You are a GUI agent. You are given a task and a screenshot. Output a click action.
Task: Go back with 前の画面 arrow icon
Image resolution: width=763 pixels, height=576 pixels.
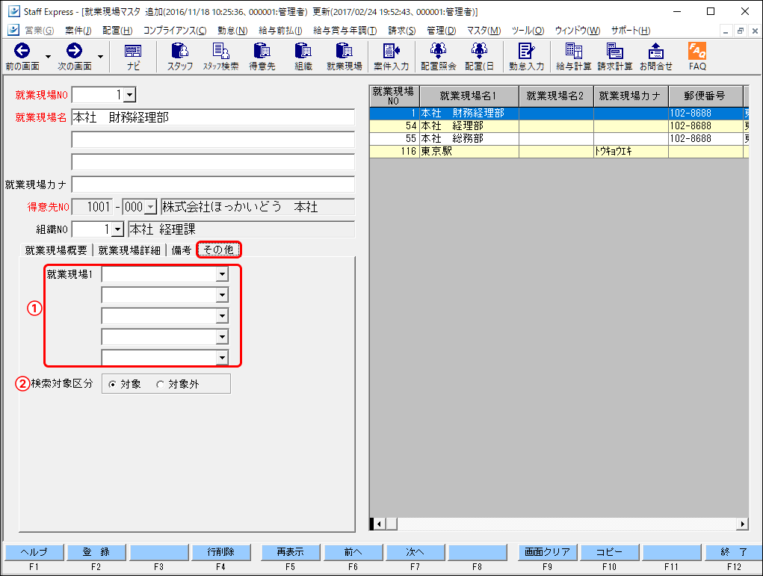click(22, 51)
